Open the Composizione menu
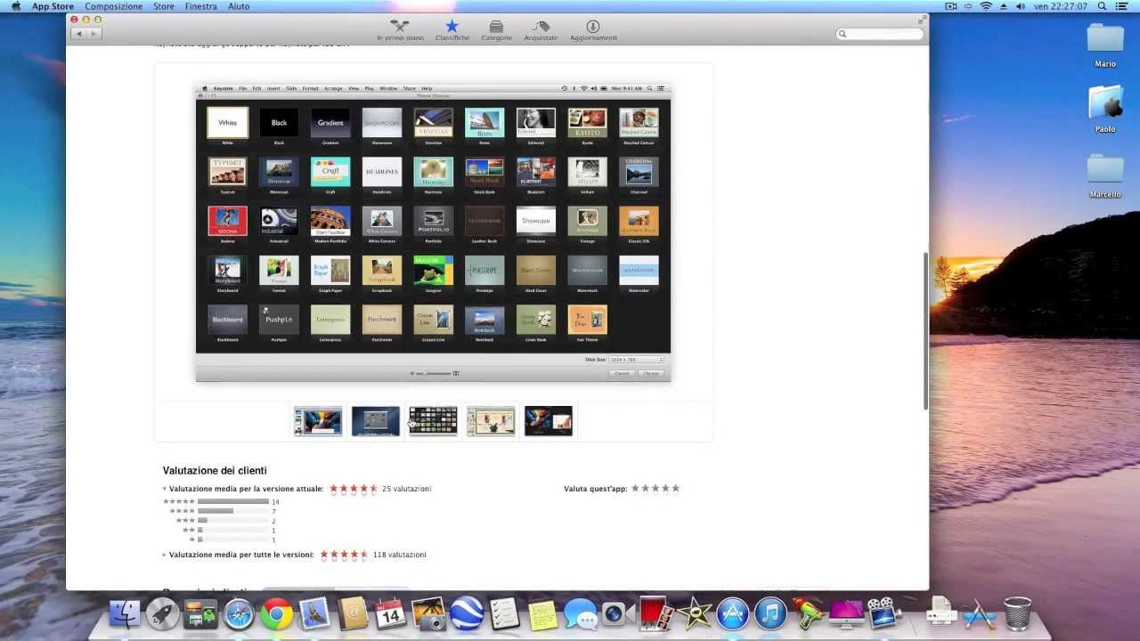The height and width of the screenshot is (641, 1140). [113, 6]
